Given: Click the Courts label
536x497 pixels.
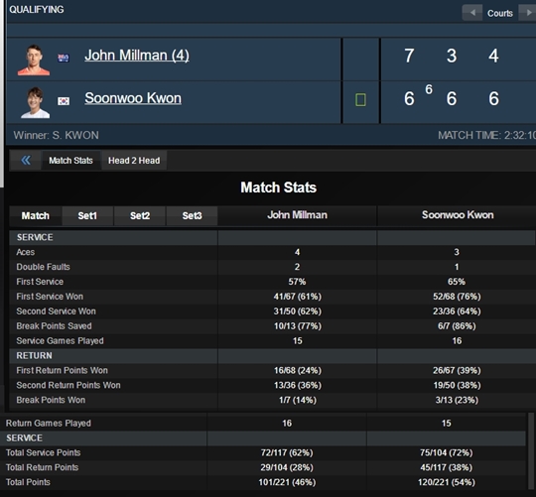Looking at the screenshot, I should (x=500, y=13).
